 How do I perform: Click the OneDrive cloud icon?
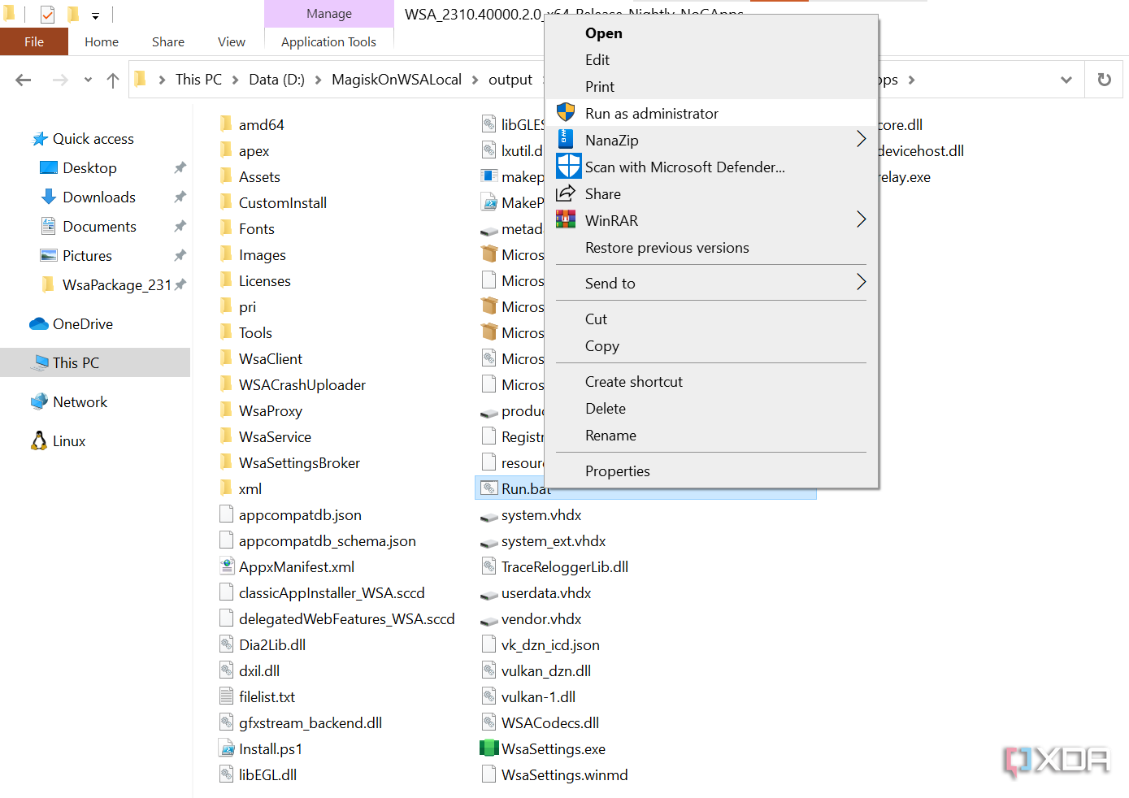point(39,323)
